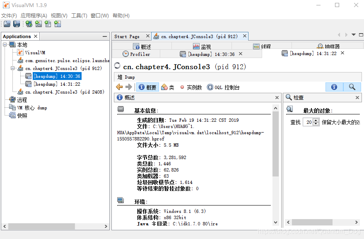364x239 pixels.
Task: Click the third green toolbar icon
Action: (x=48, y=24)
